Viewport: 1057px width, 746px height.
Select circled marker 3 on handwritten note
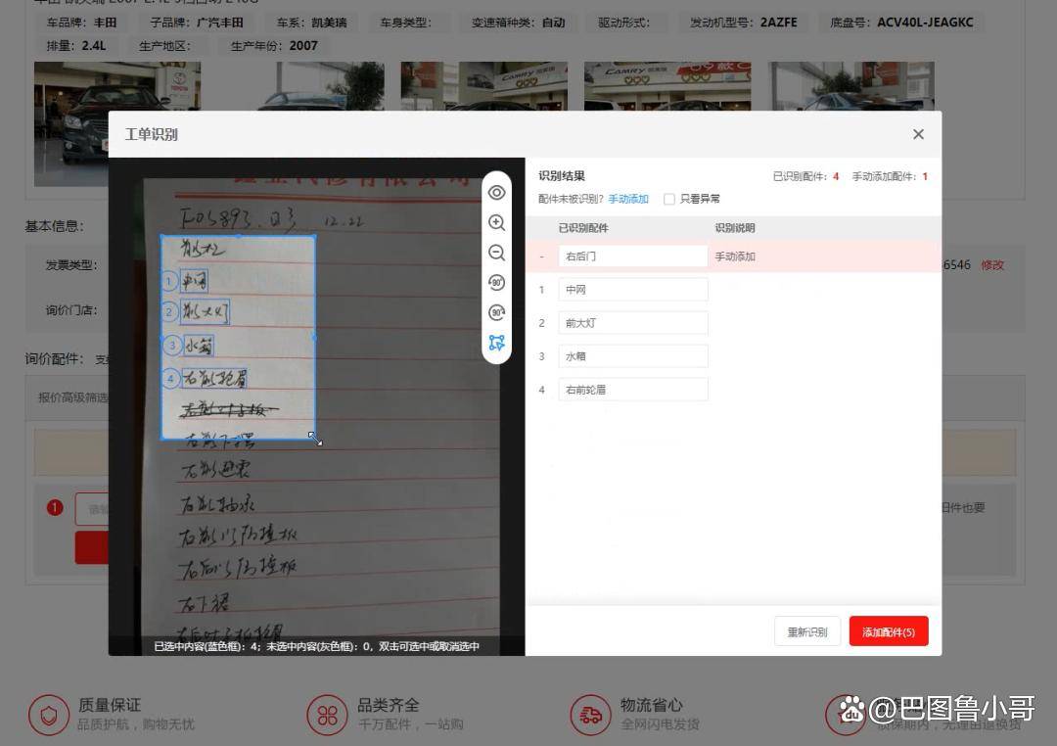172,346
